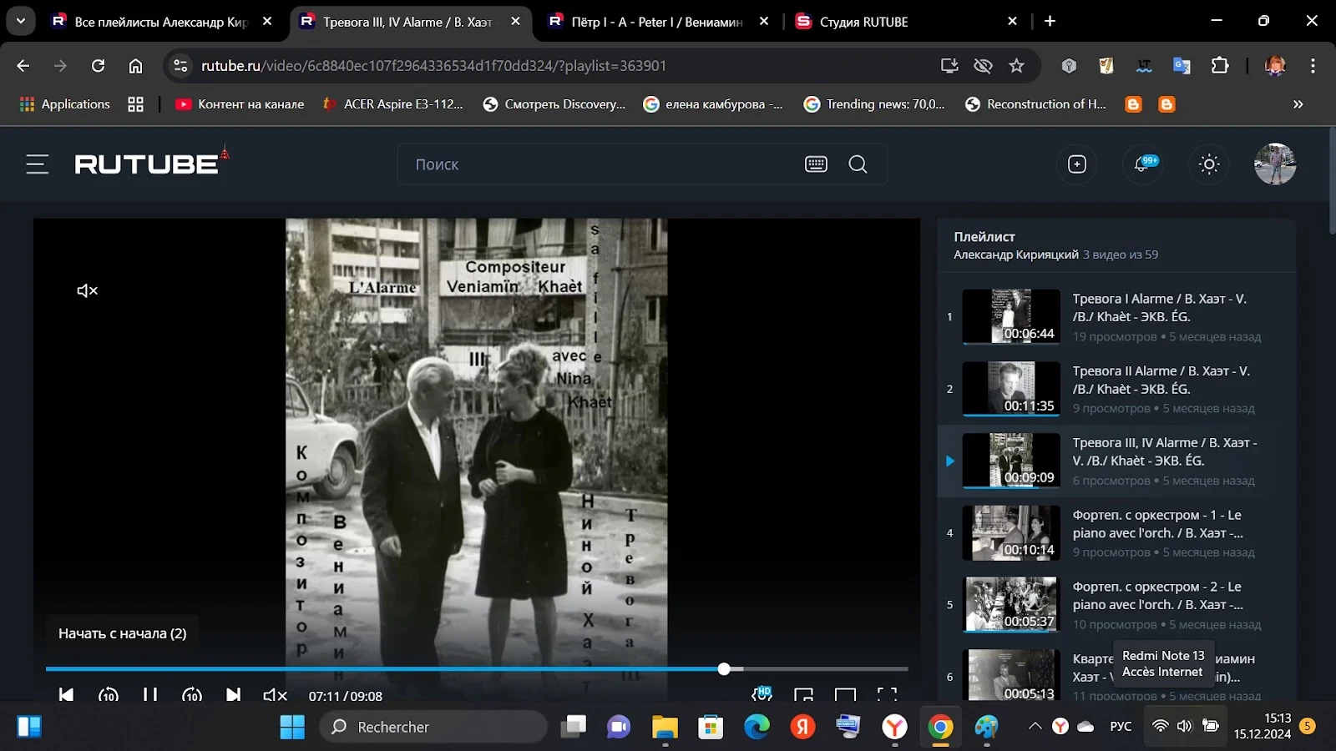Rewind ten seconds in the player
This screenshot has width=1336, height=751.
tap(109, 695)
